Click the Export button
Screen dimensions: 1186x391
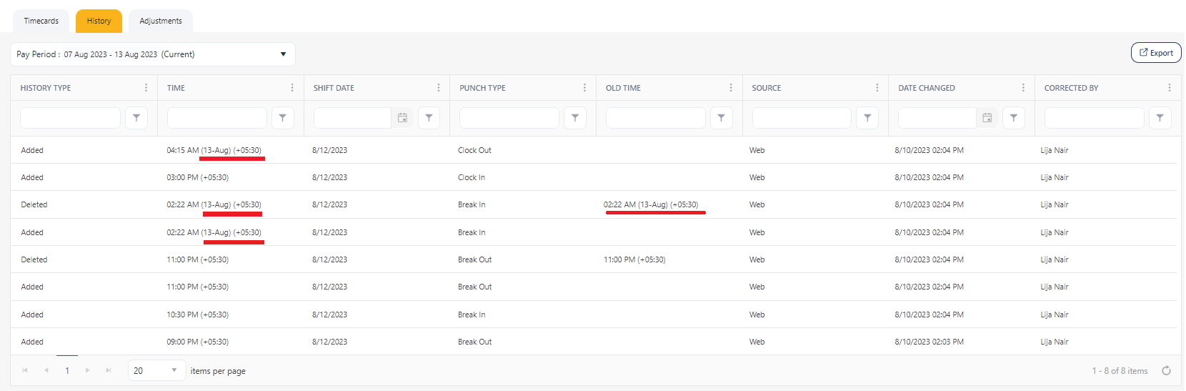click(x=1155, y=53)
